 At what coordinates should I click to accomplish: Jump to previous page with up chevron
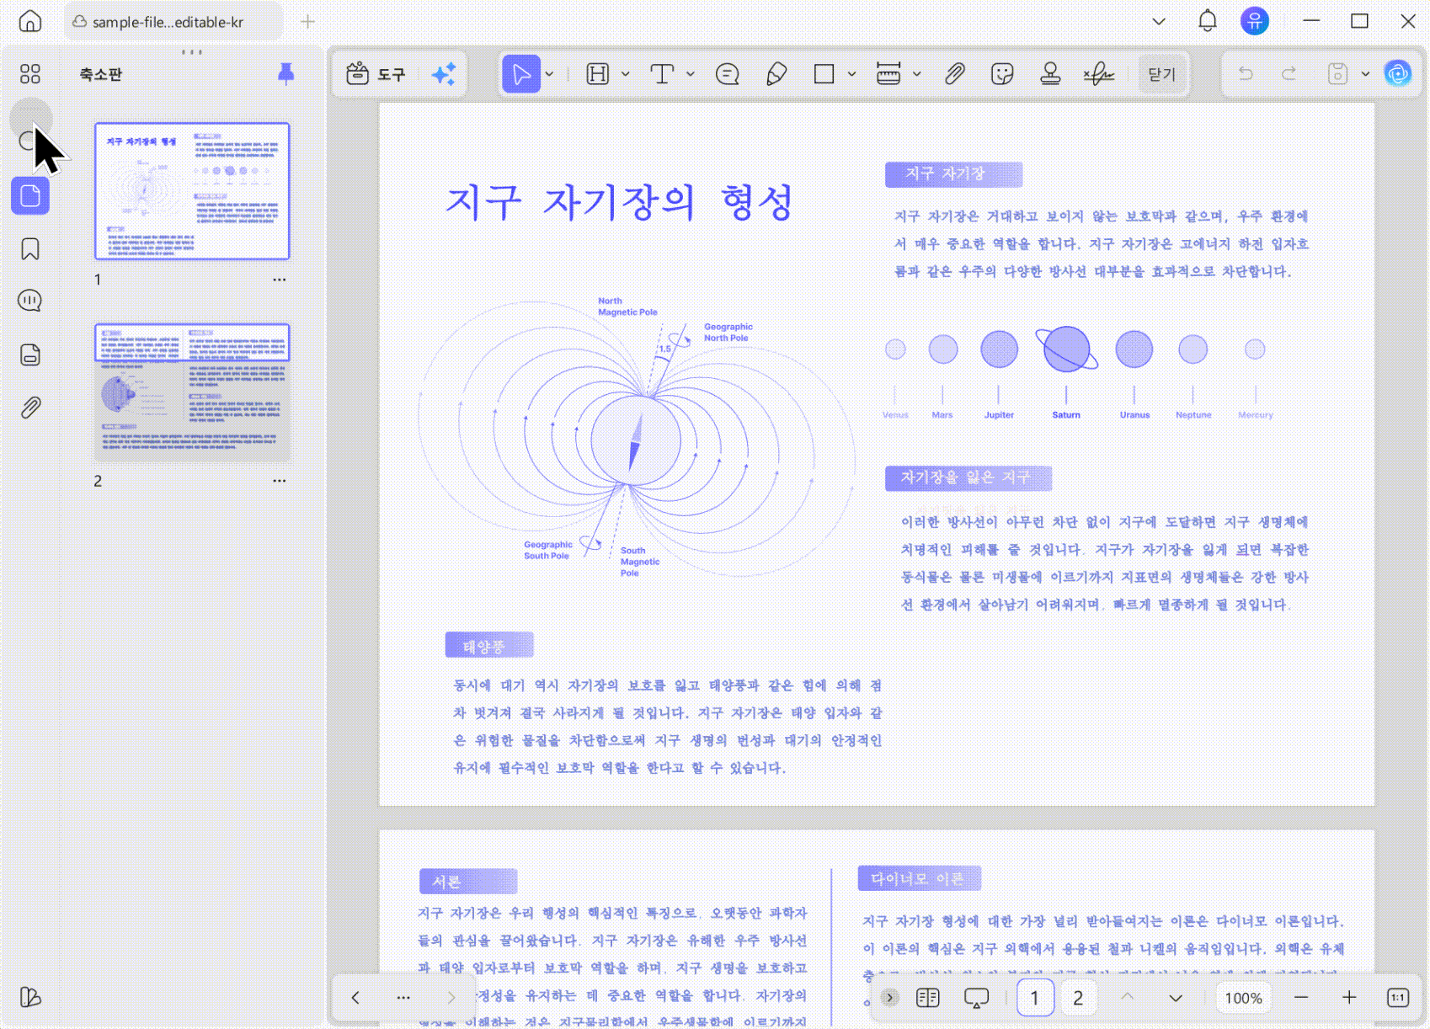pos(1128,997)
